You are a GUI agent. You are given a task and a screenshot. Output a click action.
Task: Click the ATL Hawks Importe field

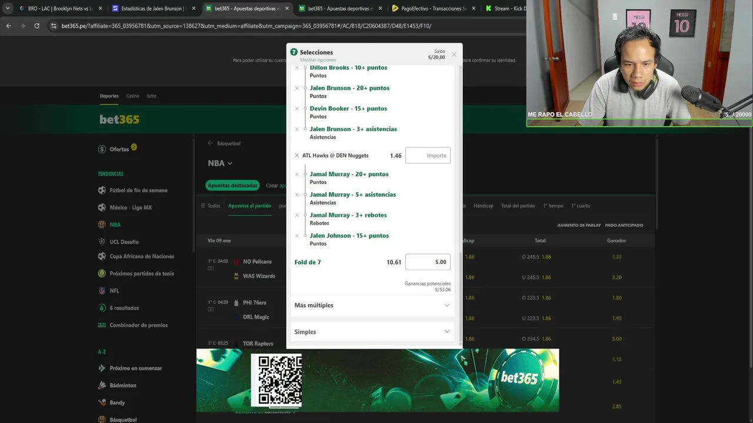click(428, 156)
